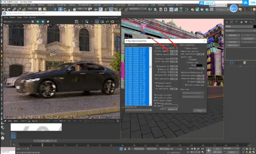
Task: Open the Render menu in Frame Buffer
Action: click(x=12, y=17)
